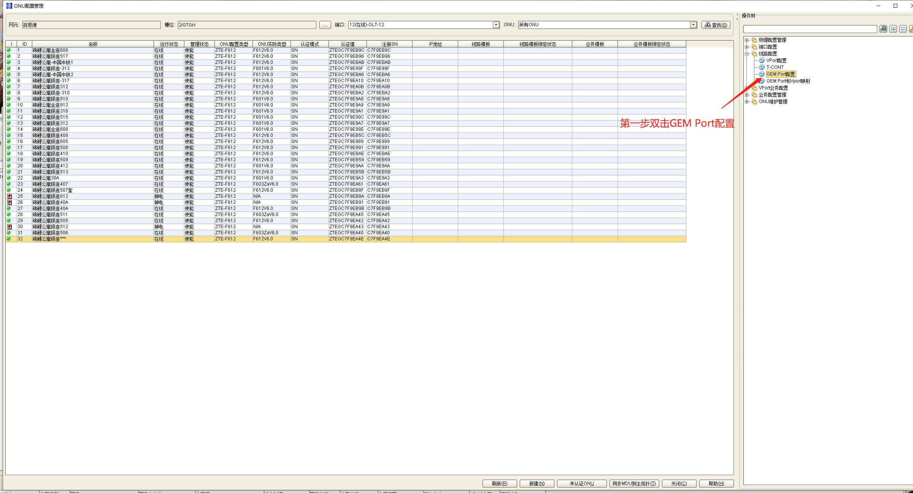Image resolution: width=913 pixels, height=493 pixels.
Task: Click the gear icon beside T-CONT
Action: pyautogui.click(x=762, y=67)
